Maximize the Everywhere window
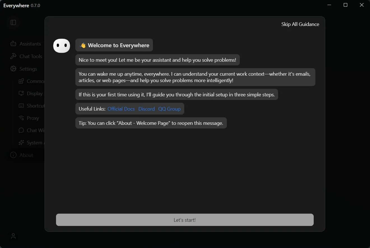Image resolution: width=370 pixels, height=248 pixels. (x=345, y=5)
